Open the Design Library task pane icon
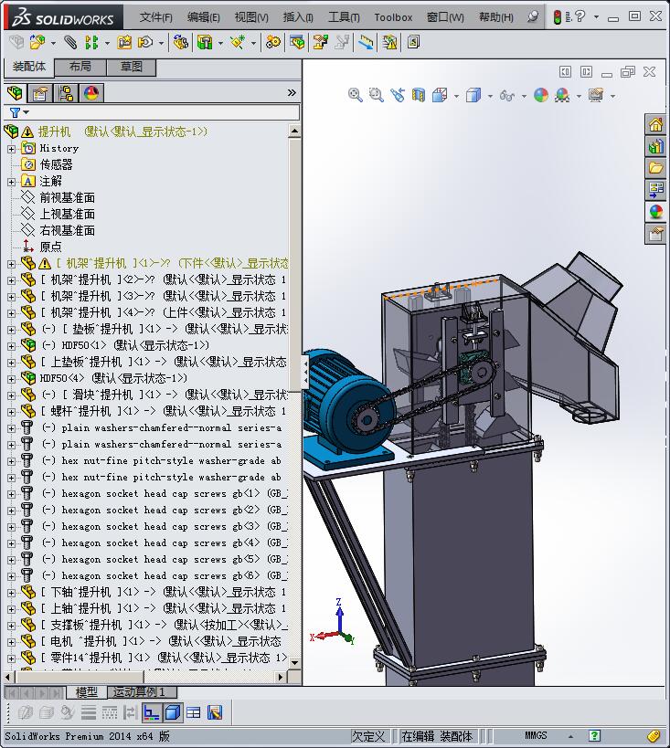 (x=655, y=146)
